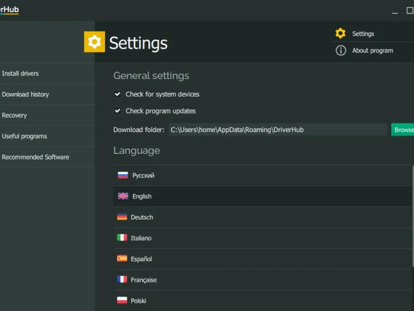Image resolution: width=414 pixels, height=311 pixels.
Task: Click the Download folder path field
Action: click(x=278, y=130)
